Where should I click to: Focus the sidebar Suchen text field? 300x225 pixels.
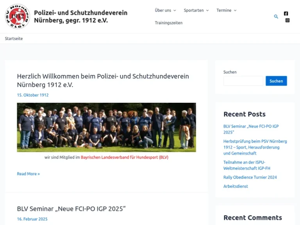(x=243, y=81)
